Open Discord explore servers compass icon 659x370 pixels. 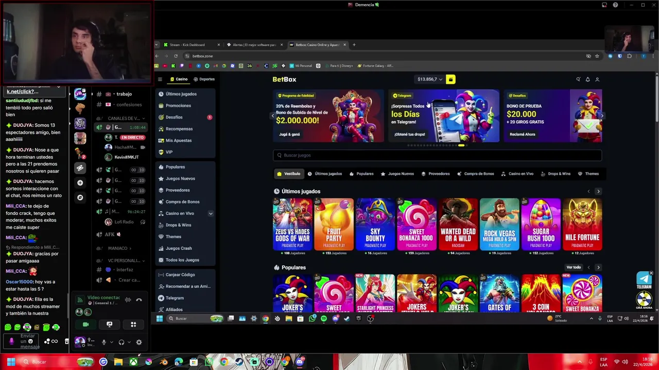click(80, 197)
